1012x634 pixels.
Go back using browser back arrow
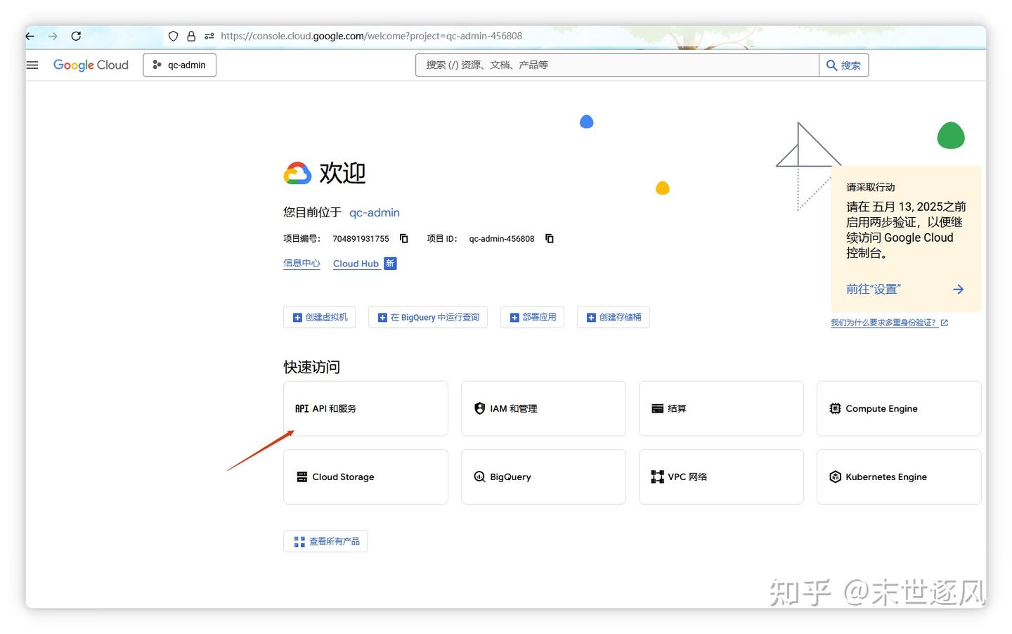click(29, 36)
